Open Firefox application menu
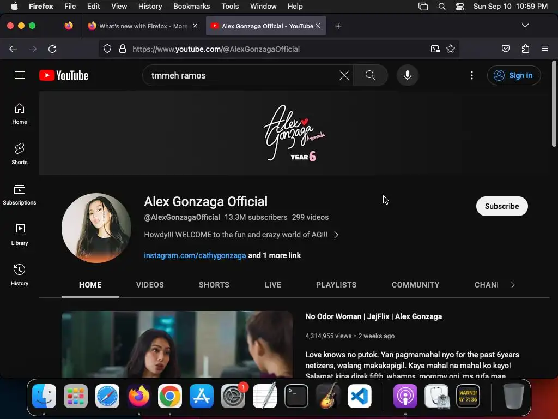 coord(545,49)
